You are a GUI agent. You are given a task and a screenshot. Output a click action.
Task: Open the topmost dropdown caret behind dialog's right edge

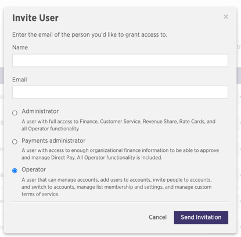click(x=240, y=97)
